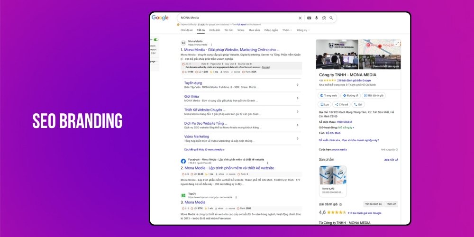Open the Tuyển dụng sitelink
474x237 pixels.
click(x=193, y=83)
